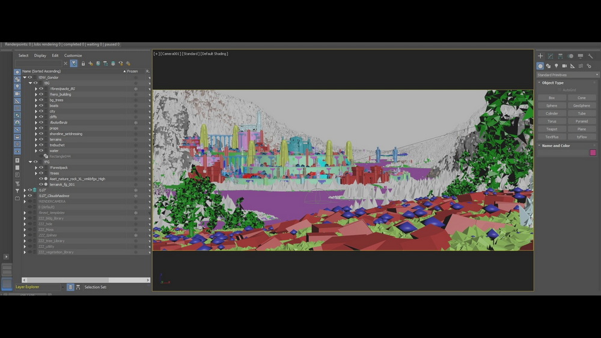The image size is (601, 338).
Task: Expand the !hero_building layer
Action: click(x=35, y=94)
